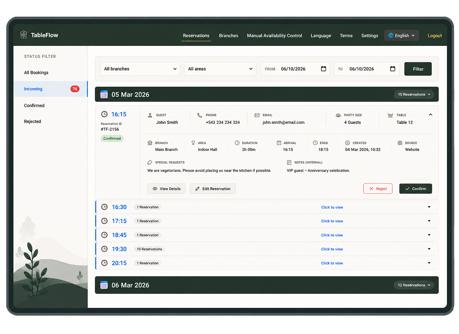Image resolution: width=459 pixels, height=334 pixels.
Task: Open the Settings page
Action: pyautogui.click(x=369, y=35)
